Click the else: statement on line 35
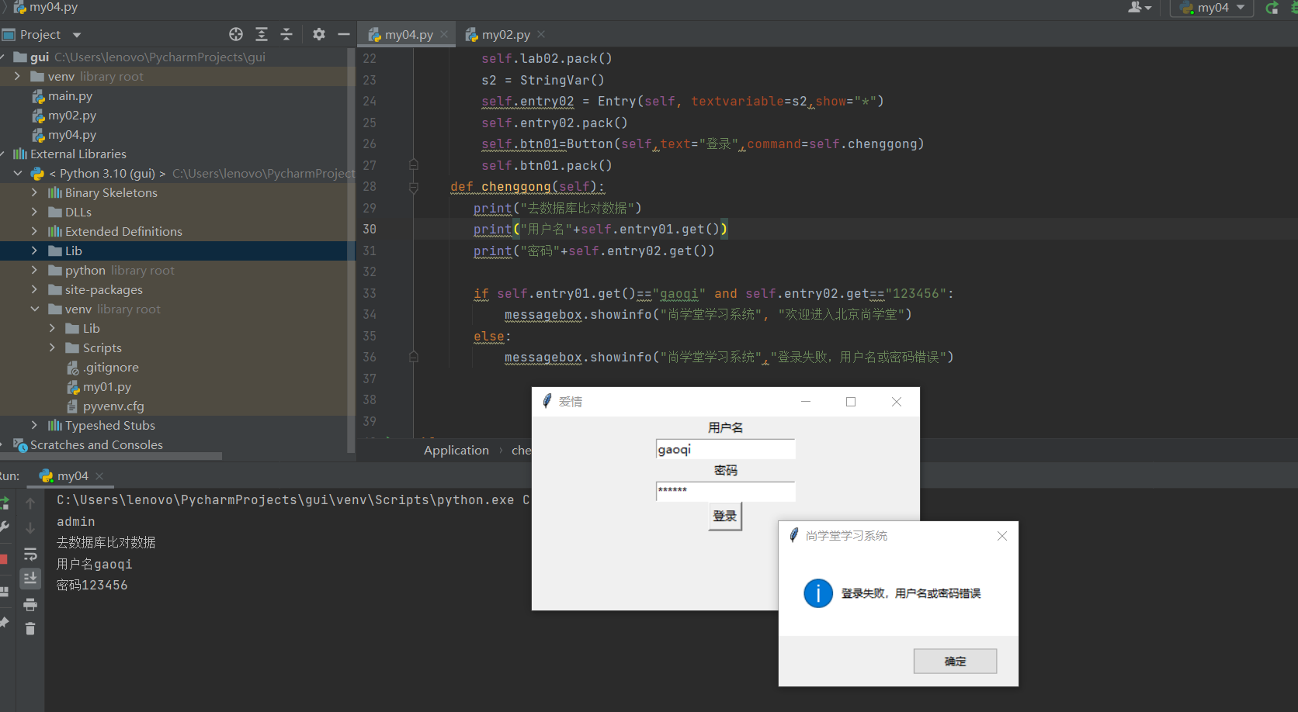Screen dimensions: 1298x712 492,337
